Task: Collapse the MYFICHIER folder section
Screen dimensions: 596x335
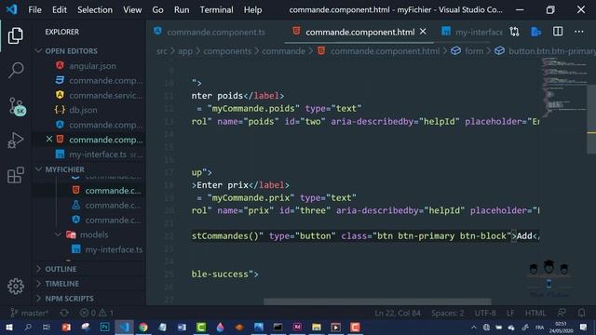Action: 64,169
